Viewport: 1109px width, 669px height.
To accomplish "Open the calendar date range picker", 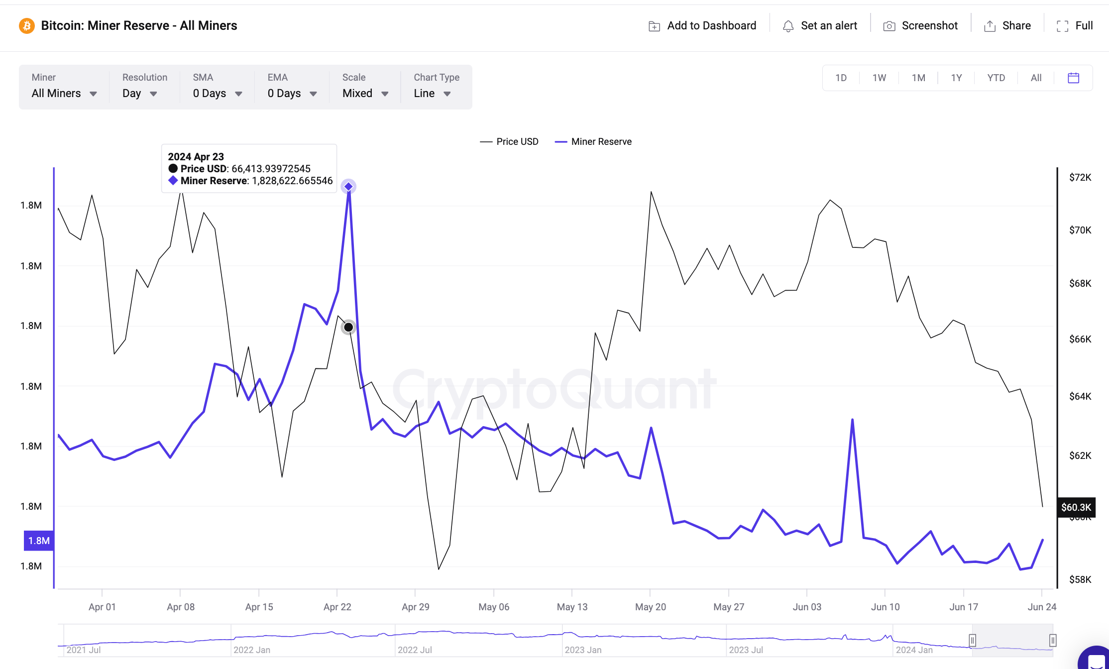I will click(x=1074, y=78).
